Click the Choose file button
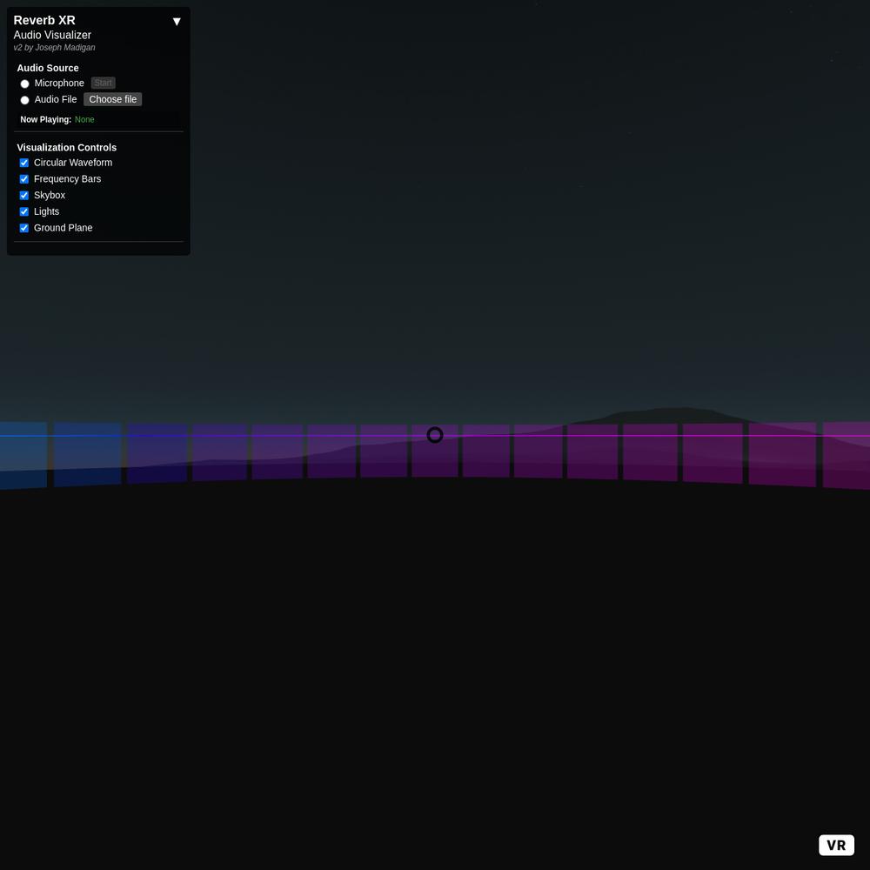870x870 pixels. pos(112,99)
